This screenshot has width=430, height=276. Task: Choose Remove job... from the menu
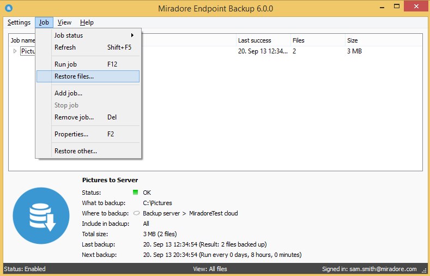pyautogui.click(x=88, y=117)
